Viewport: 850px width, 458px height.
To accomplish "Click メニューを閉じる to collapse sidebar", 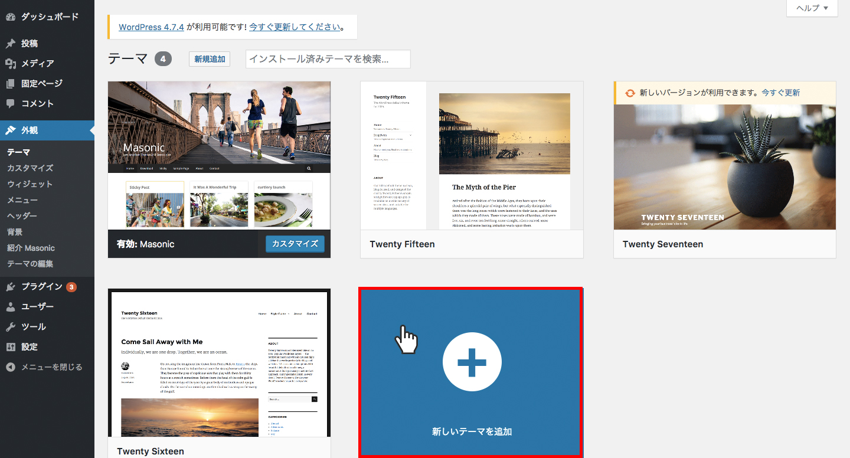I will [52, 367].
